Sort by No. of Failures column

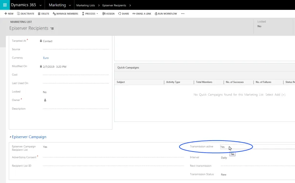coord(263,82)
